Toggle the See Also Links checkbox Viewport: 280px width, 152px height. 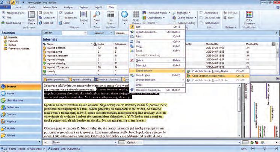tap(201, 18)
